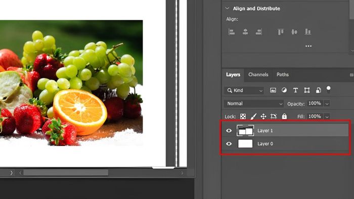
Task: Open Layers panel menu icon
Action: tap(352, 75)
